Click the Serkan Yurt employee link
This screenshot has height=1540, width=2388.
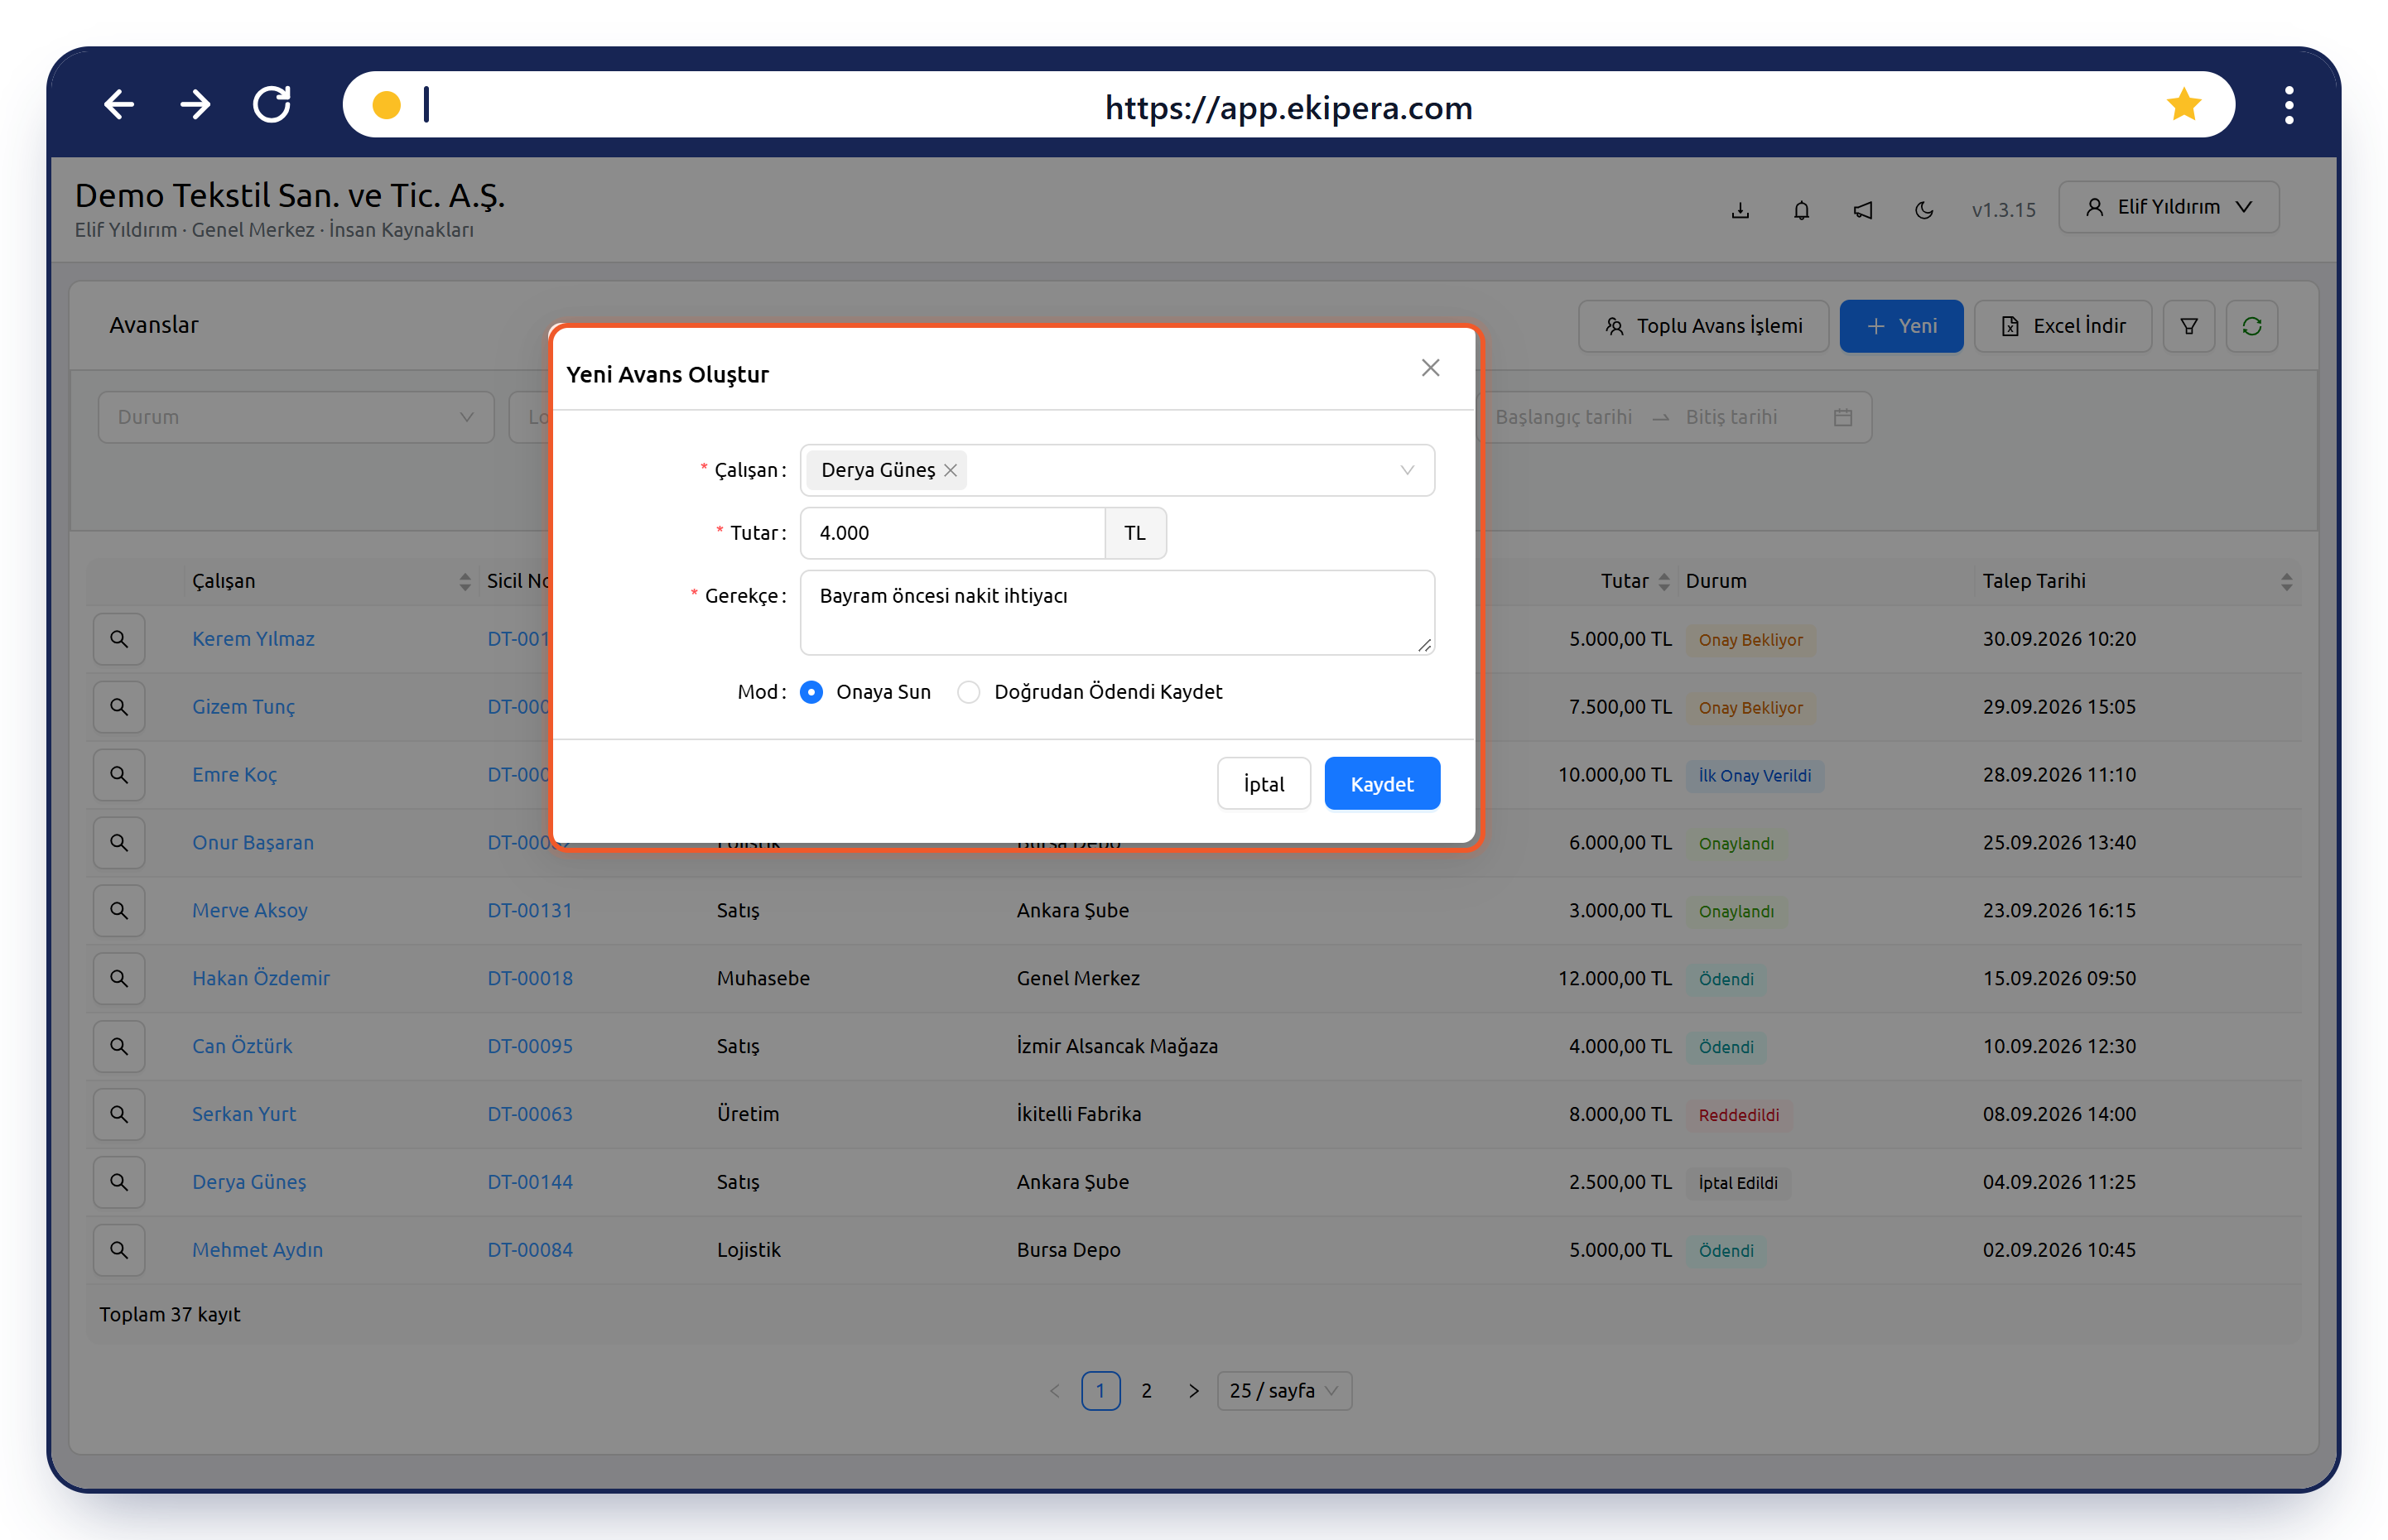pyautogui.click(x=244, y=1114)
